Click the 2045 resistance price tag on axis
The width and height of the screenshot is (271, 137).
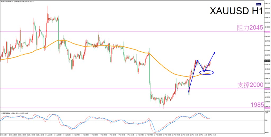(x=267, y=32)
